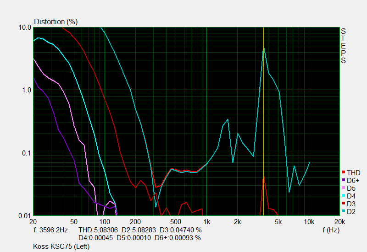
Task: Click the D3 dark red legend swatch
Action: pos(344,203)
